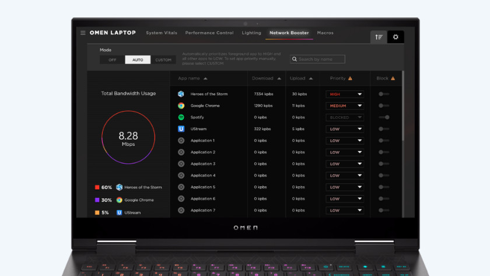
Task: Click the Heroes of the Storm row icon
Action: (181, 94)
